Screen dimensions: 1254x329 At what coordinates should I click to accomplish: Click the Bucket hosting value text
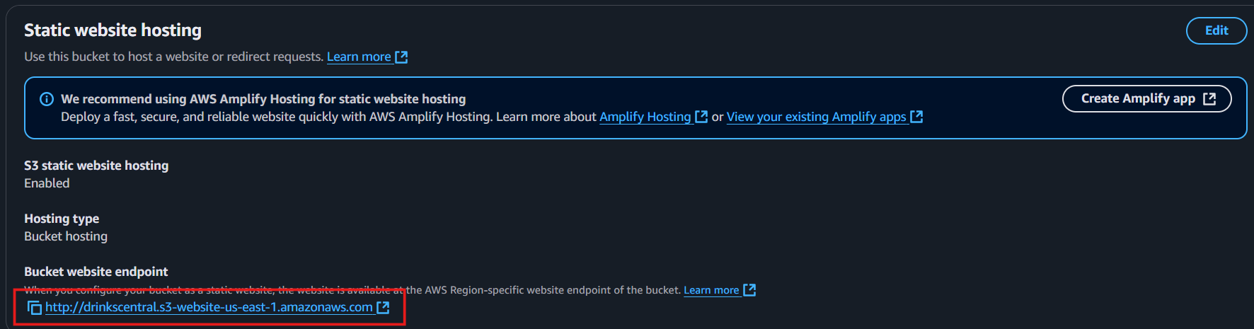66,236
